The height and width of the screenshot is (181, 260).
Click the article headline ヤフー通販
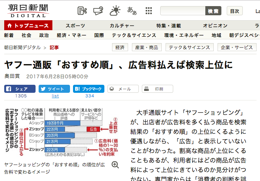[x=119, y=65]
